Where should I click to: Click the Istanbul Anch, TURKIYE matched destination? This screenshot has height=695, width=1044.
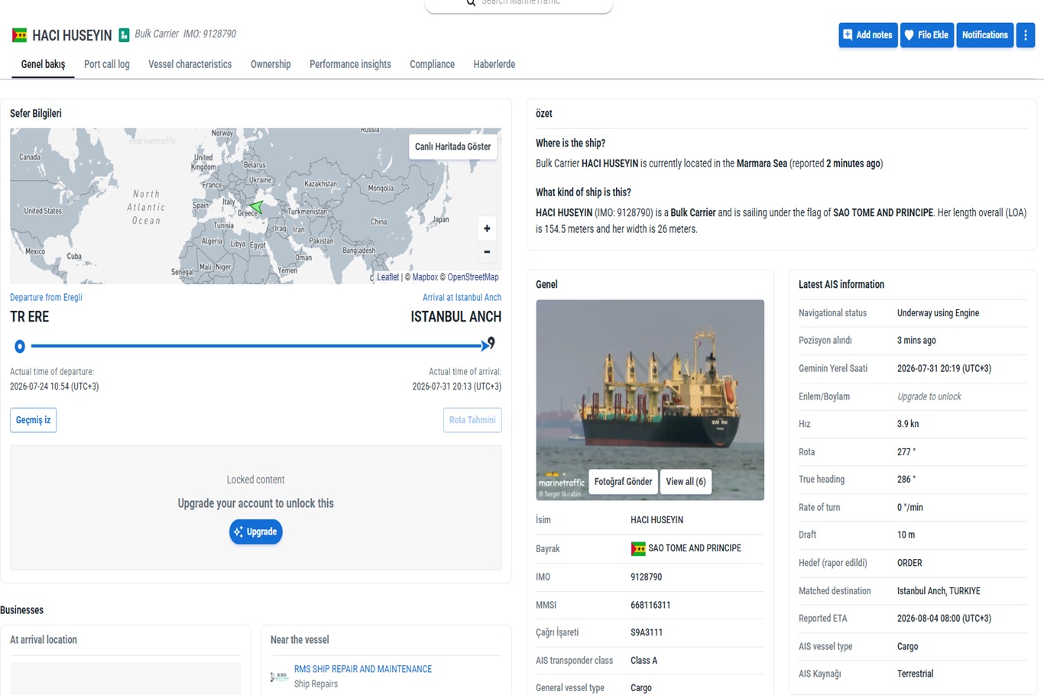coord(939,591)
